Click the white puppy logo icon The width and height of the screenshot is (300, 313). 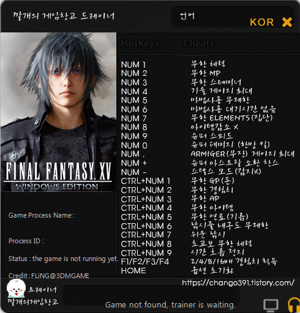click(16, 289)
